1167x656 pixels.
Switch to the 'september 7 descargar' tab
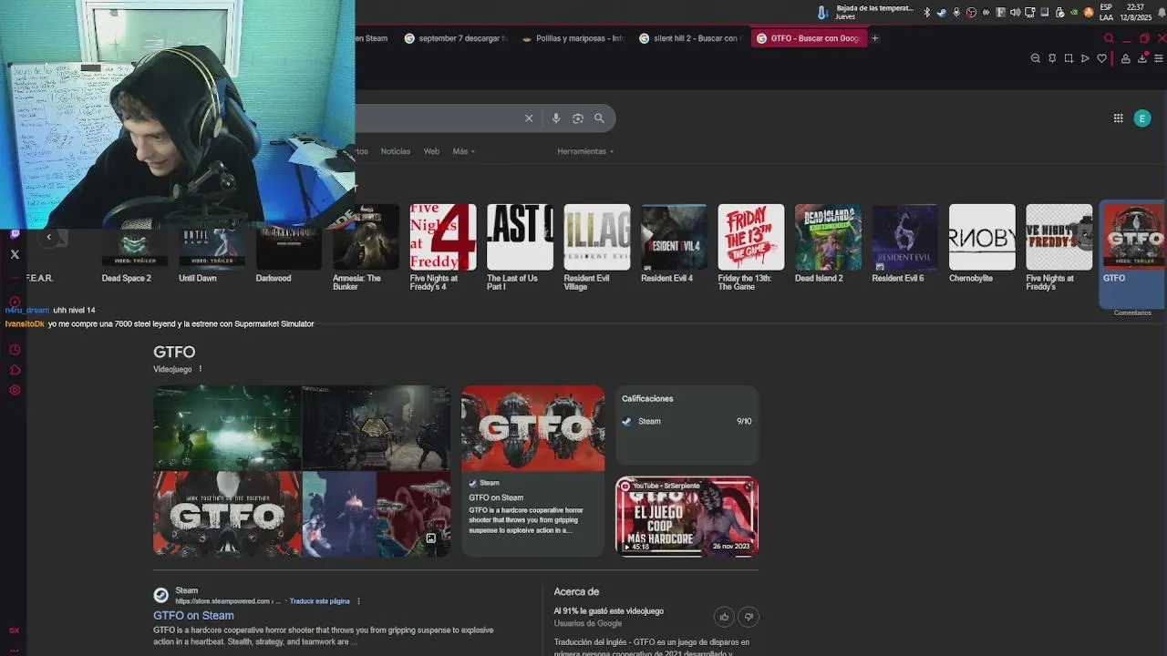click(456, 38)
